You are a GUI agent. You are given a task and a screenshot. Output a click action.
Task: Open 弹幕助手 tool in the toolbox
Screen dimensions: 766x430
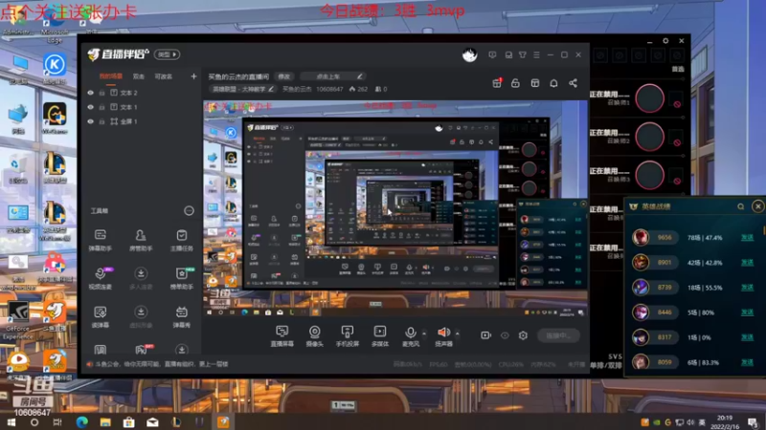[x=101, y=241]
